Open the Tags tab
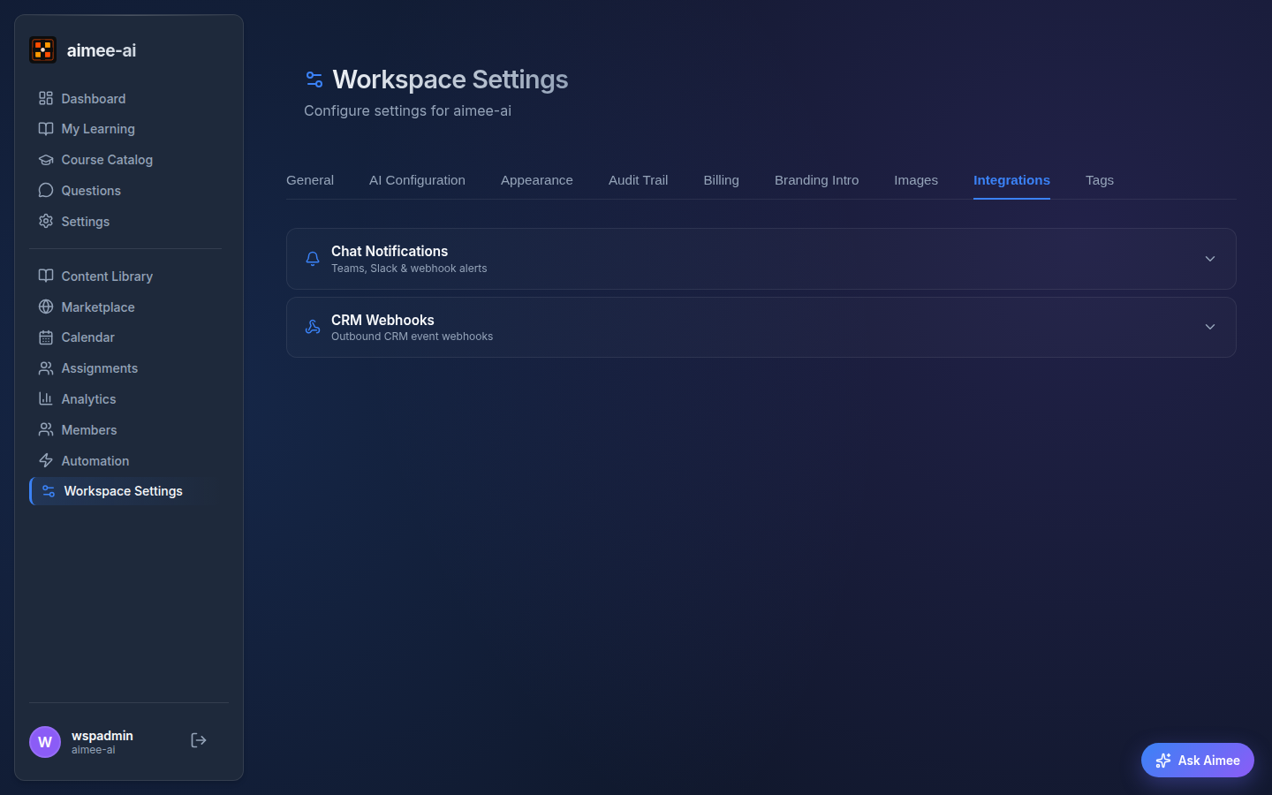 click(1100, 180)
